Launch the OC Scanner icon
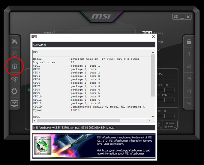204x165 pixels. 14,79
